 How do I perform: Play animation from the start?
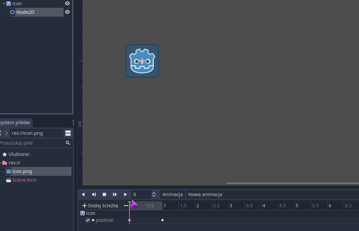click(115, 194)
